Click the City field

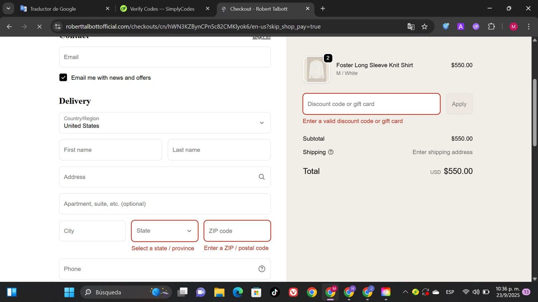pyautogui.click(x=92, y=231)
